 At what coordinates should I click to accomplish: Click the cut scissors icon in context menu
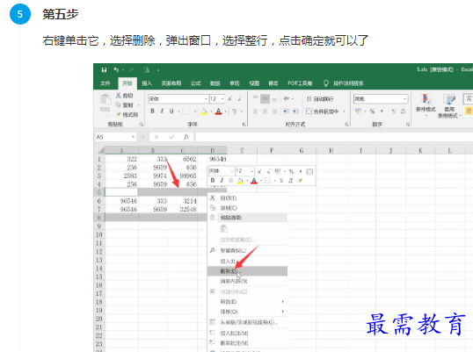point(213,198)
